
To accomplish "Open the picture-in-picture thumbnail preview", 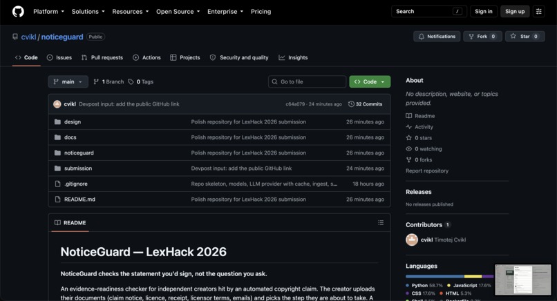I will (523, 280).
